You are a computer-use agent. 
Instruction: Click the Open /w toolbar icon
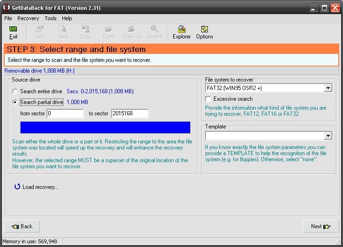[x=132, y=32]
